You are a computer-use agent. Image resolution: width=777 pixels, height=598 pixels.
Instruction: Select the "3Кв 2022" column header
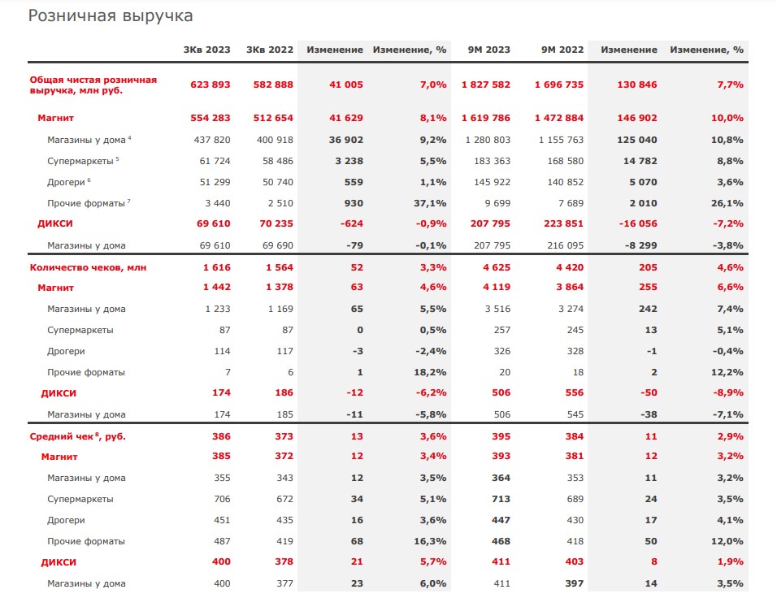tap(268, 50)
